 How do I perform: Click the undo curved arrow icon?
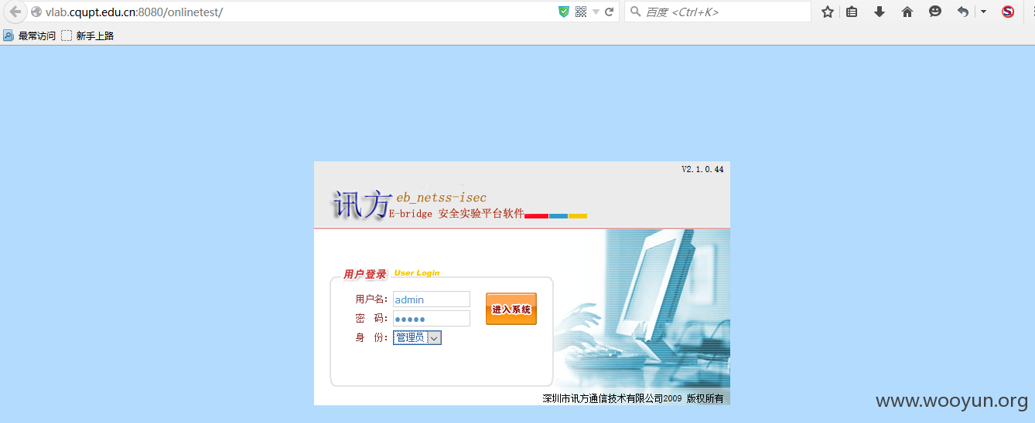tap(963, 12)
